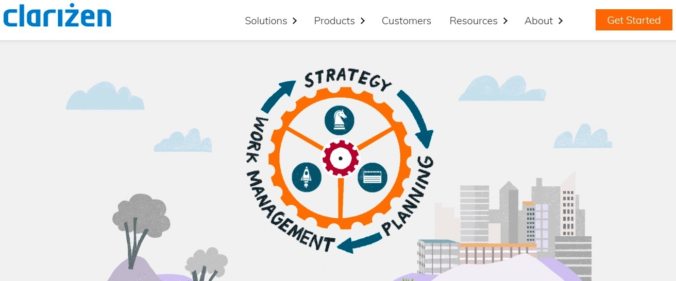Open the About menu item
The width and height of the screenshot is (676, 281).
[538, 21]
